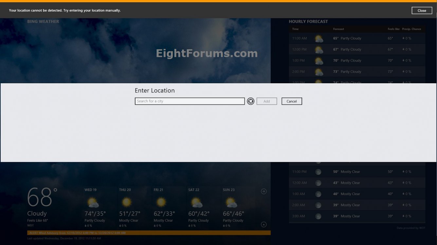Click the Search for a city field
The image size is (437, 245).
[190, 101]
